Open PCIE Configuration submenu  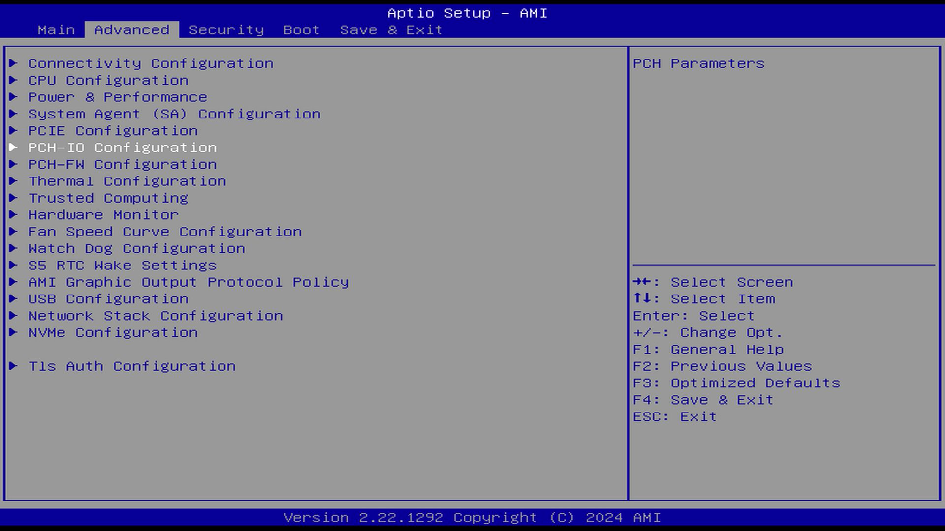point(113,131)
